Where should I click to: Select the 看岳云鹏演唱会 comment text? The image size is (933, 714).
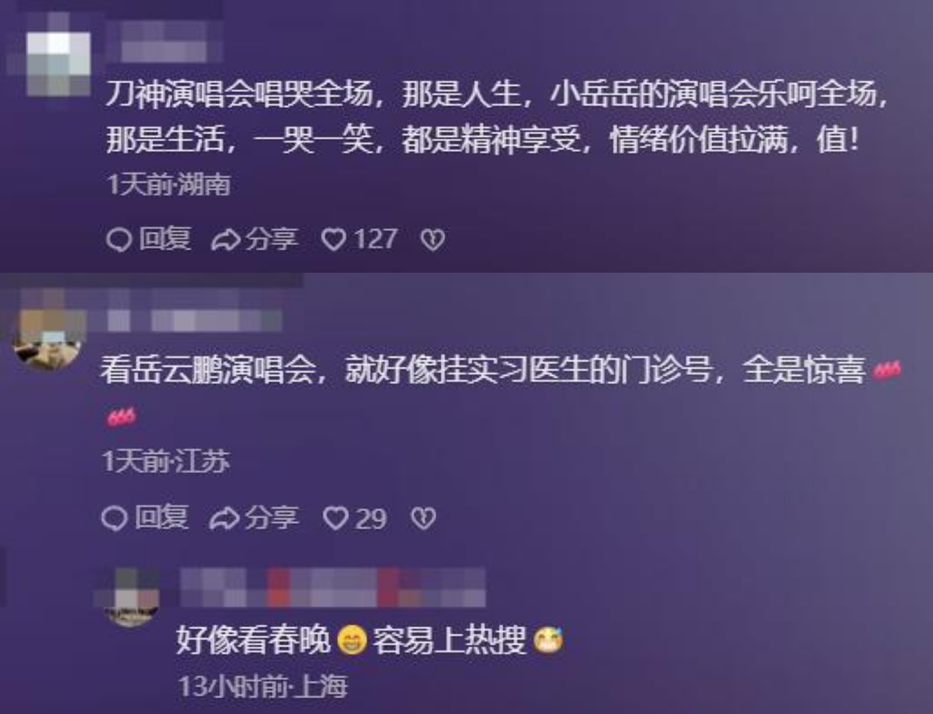click(501, 392)
